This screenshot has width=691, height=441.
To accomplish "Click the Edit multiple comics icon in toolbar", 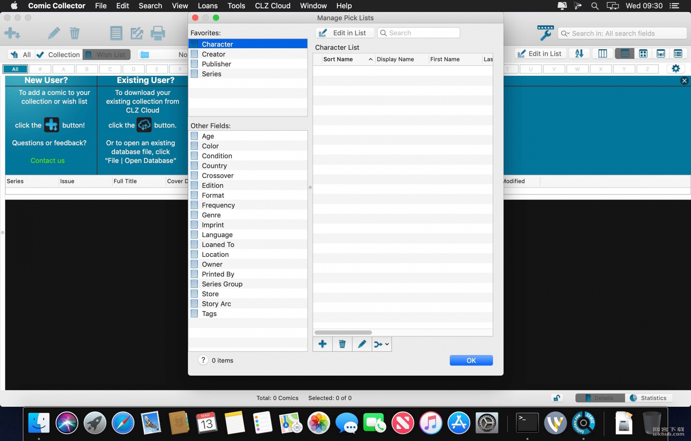I will [137, 33].
